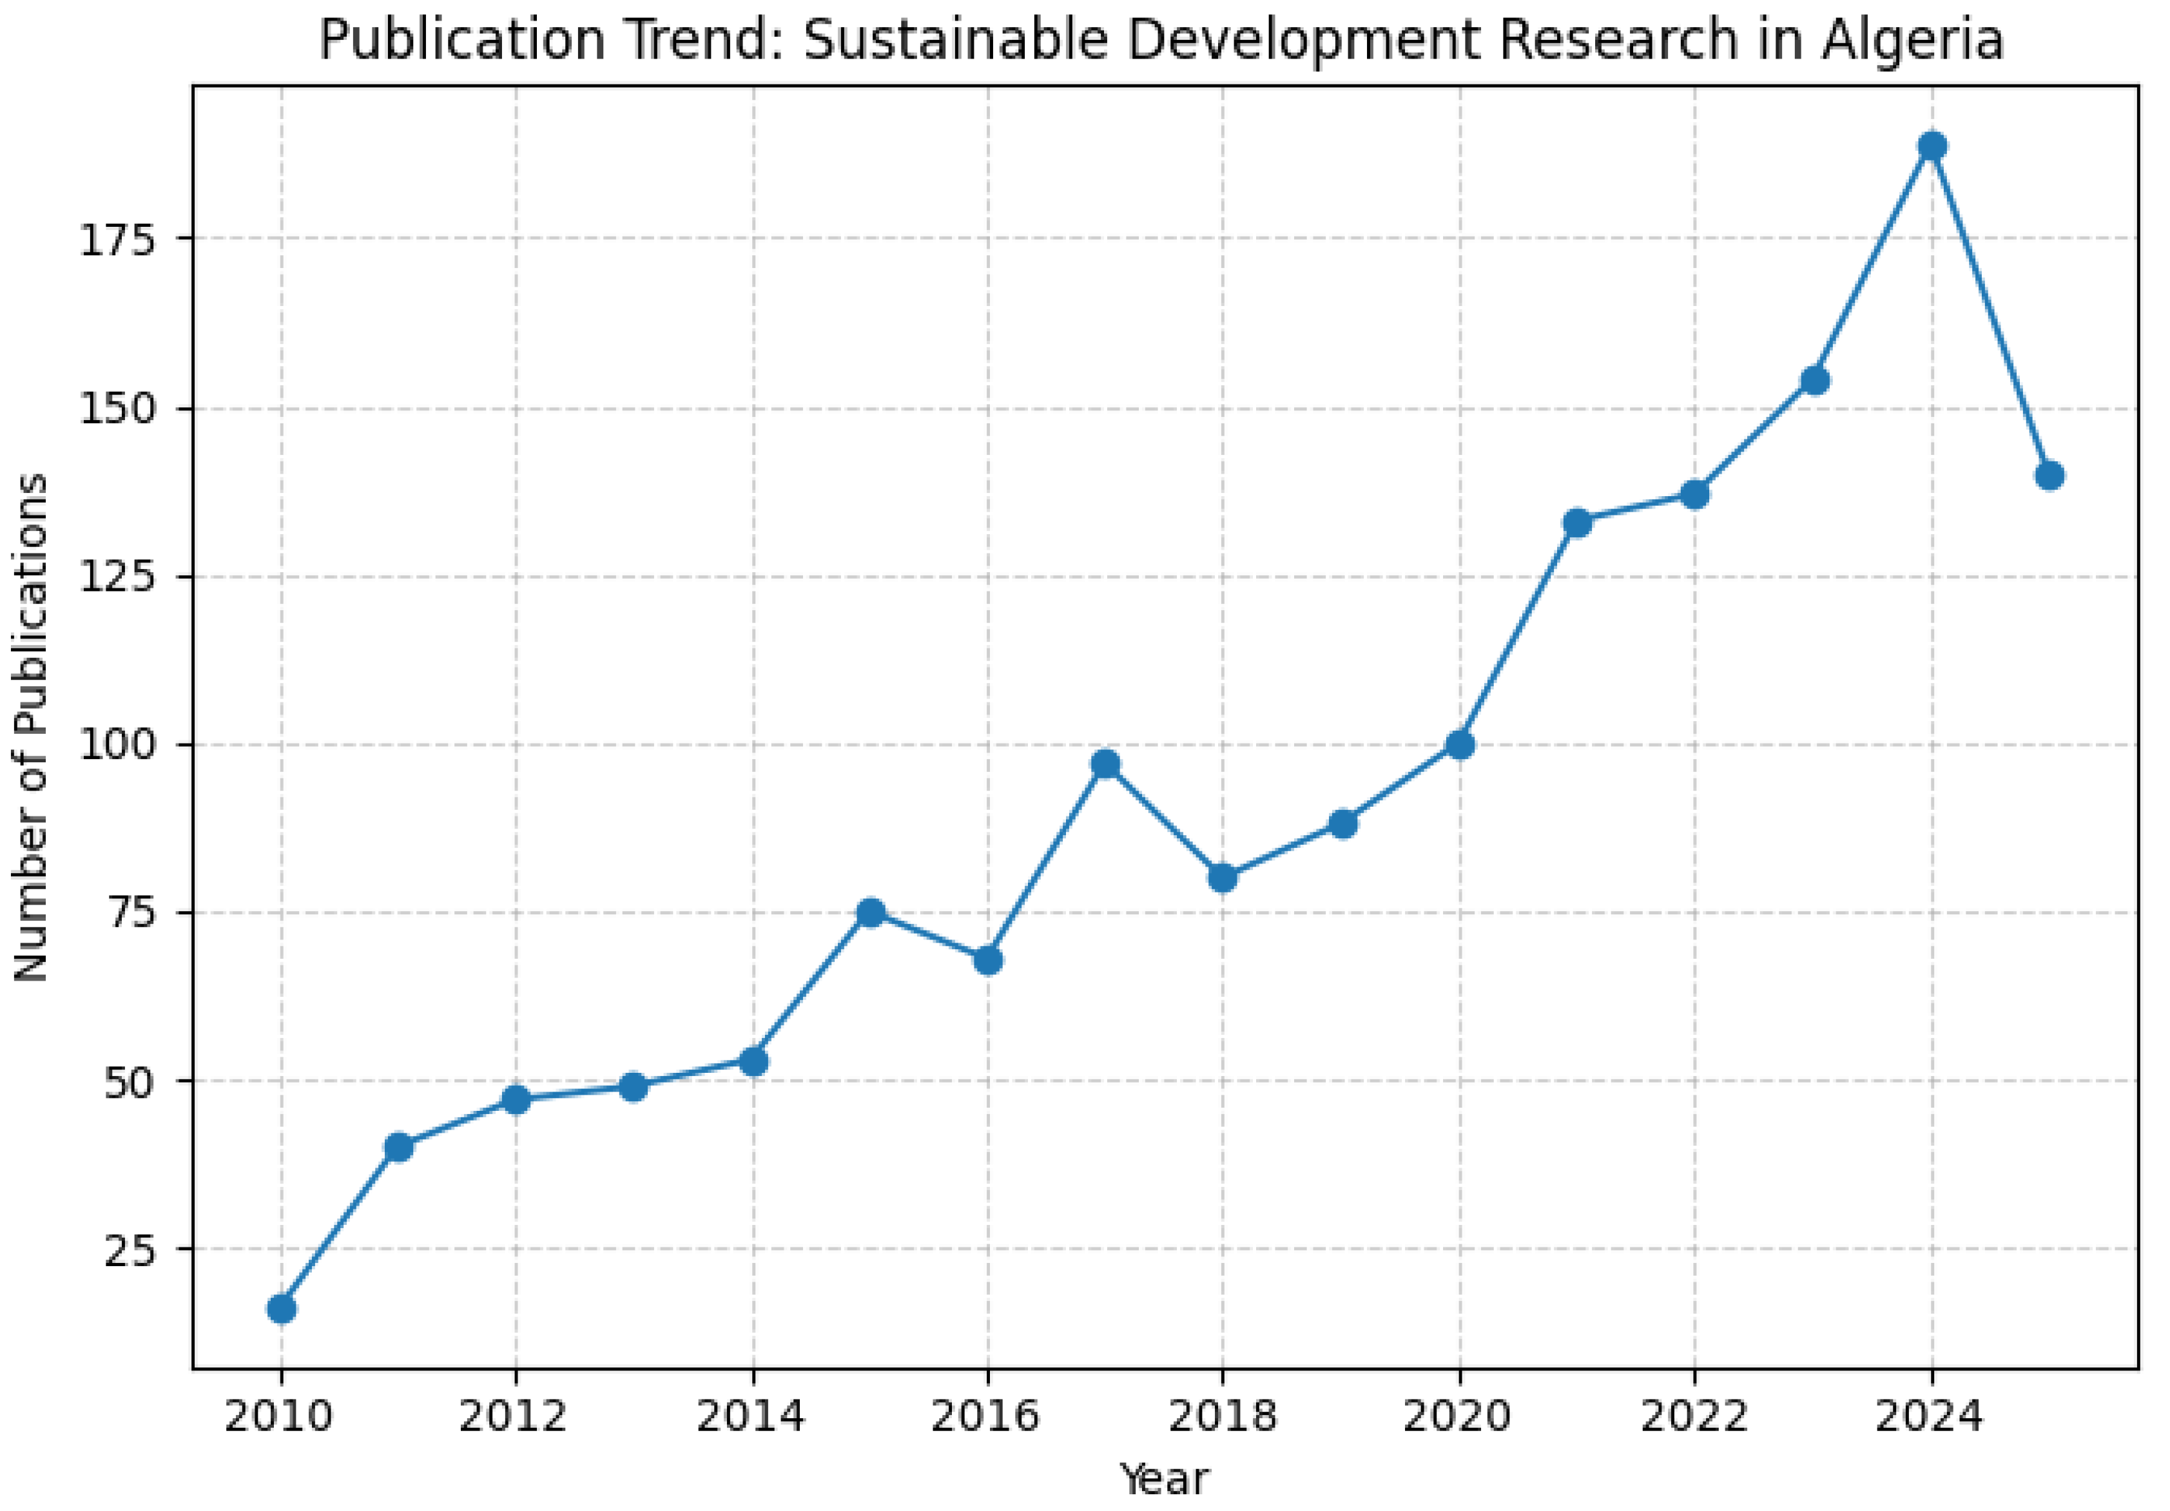This screenshot has width=2170, height=1511.
Task: Click the 2024 peak data point
Action: point(1932,146)
